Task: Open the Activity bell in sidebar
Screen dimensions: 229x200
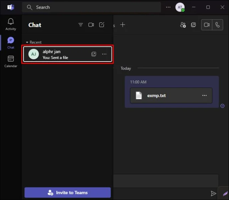Action: pyautogui.click(x=11, y=24)
